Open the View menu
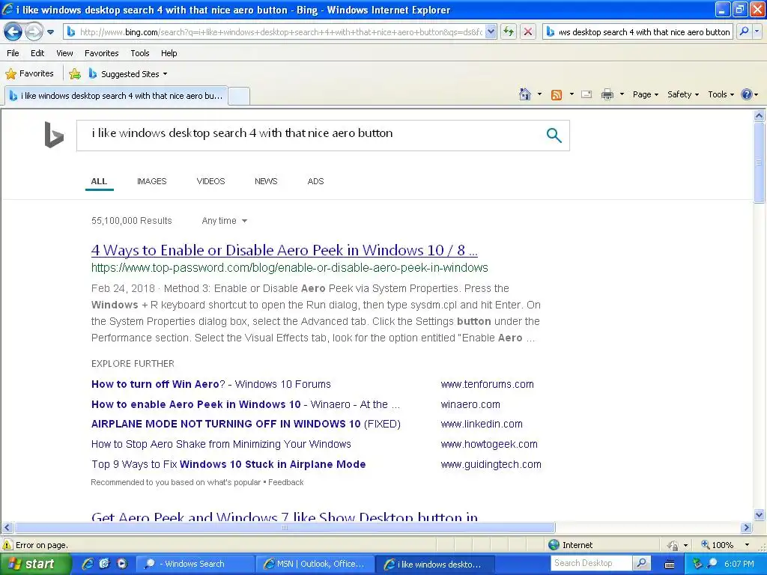This screenshot has width=767, height=575. tap(64, 53)
